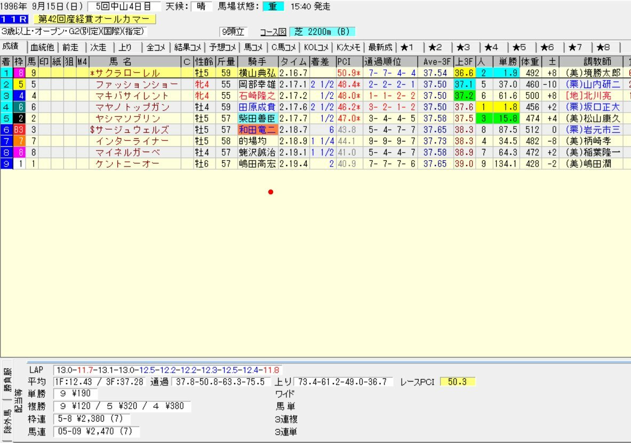Click the race name 第42回産経賞オールカマー
The width and height of the screenshot is (631, 443).
point(94,19)
